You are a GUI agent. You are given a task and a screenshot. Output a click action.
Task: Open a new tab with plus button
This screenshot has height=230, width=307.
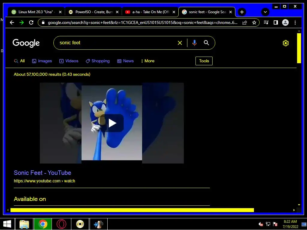pos(242,12)
